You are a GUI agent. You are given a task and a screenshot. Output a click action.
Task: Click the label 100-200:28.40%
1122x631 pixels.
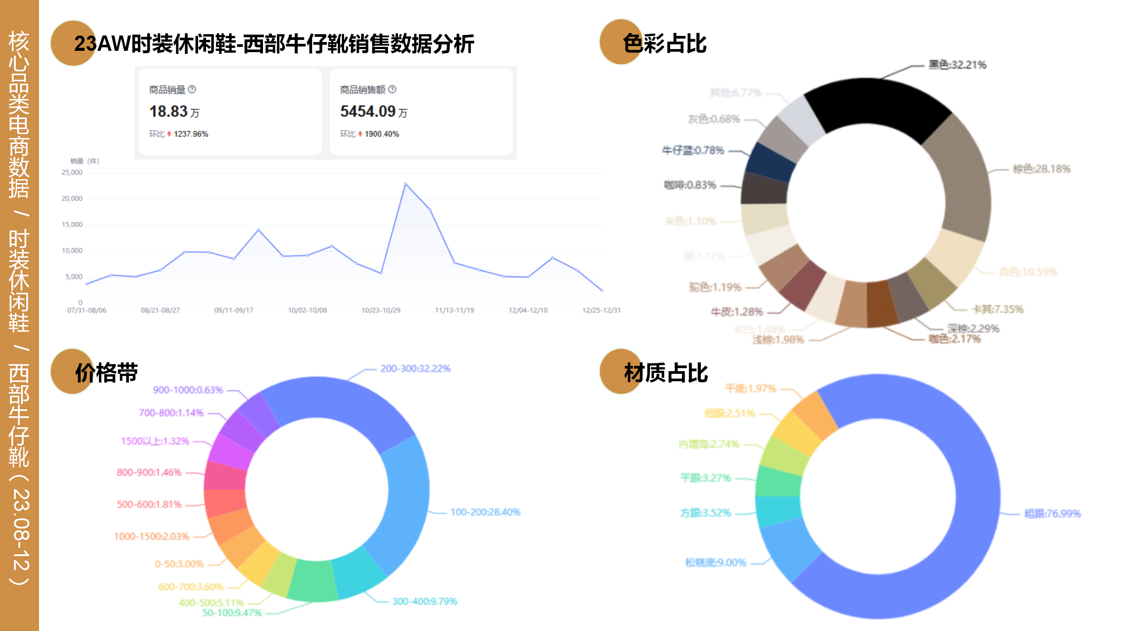coord(486,512)
